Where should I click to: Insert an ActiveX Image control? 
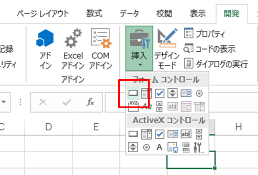173,147
